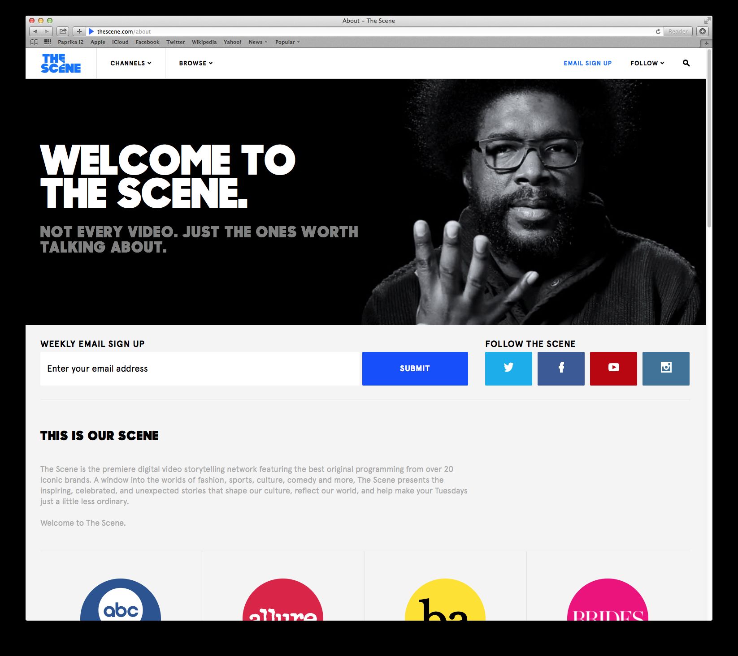Open a new tab with plus button
This screenshot has height=656, width=738.
(706, 43)
